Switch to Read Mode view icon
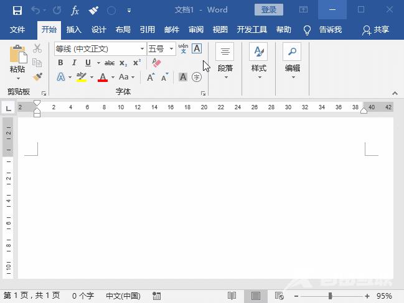404x303 pixels. point(232,296)
